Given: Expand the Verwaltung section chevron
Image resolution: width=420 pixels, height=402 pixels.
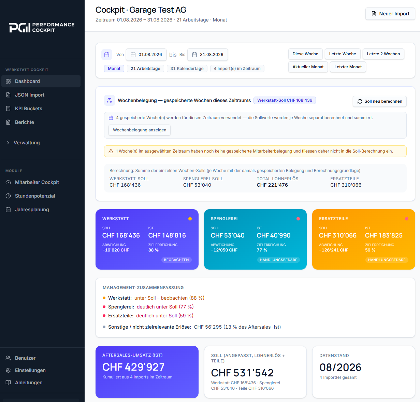Looking at the screenshot, I should (x=8, y=143).
